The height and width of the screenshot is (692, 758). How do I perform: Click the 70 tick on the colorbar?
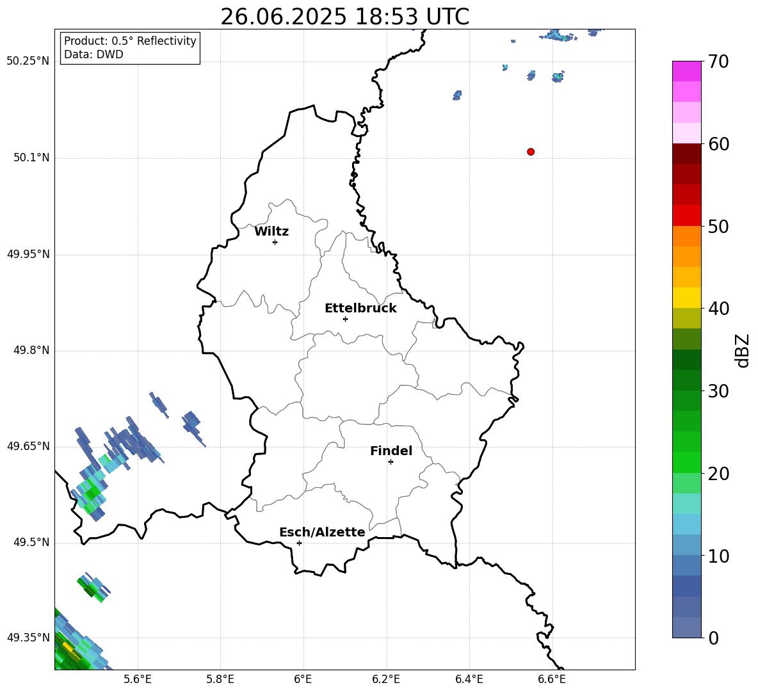pos(718,61)
